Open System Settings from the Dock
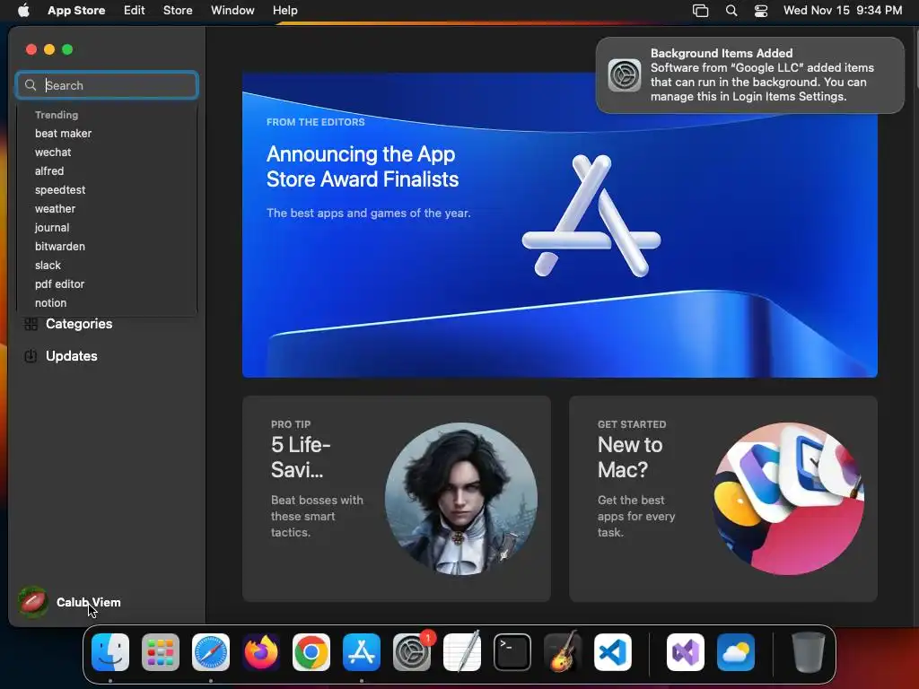This screenshot has width=919, height=689. click(x=412, y=652)
